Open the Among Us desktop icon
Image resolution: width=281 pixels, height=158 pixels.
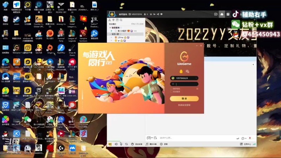[x=61, y=20]
